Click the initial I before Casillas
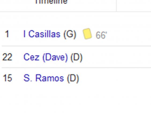This screenshot has height=113, width=151. (24, 34)
